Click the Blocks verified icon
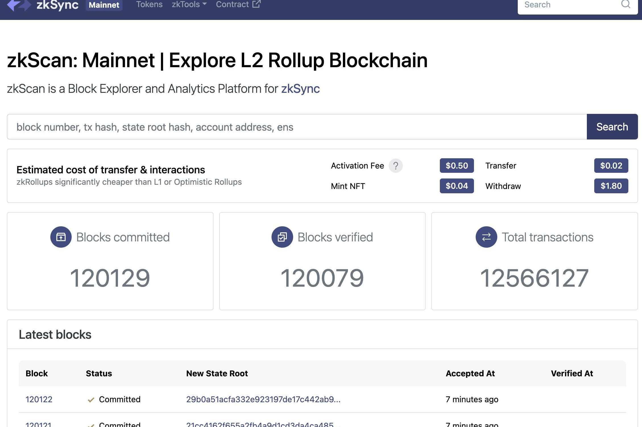 point(282,237)
